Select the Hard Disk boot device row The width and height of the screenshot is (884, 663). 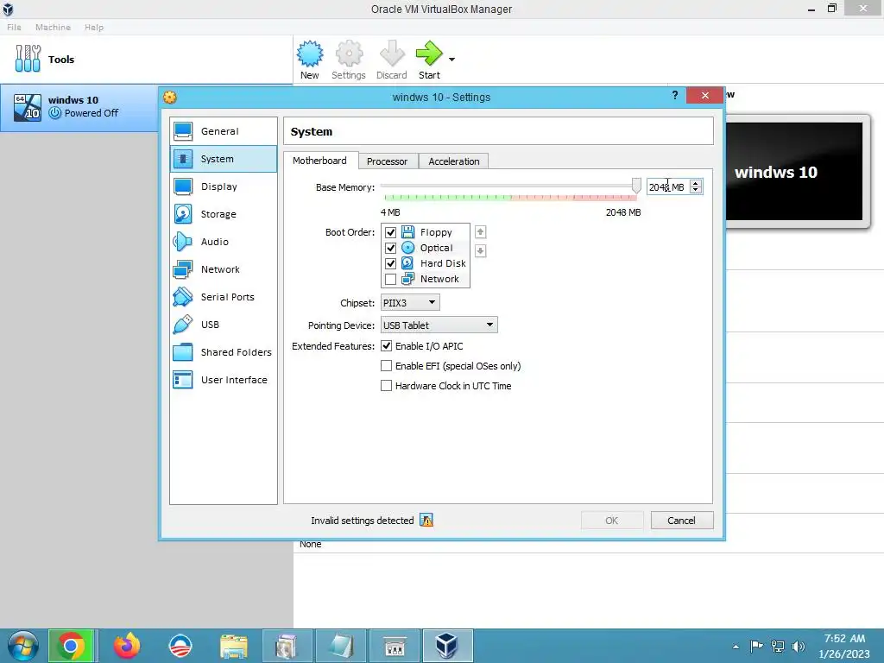click(425, 263)
